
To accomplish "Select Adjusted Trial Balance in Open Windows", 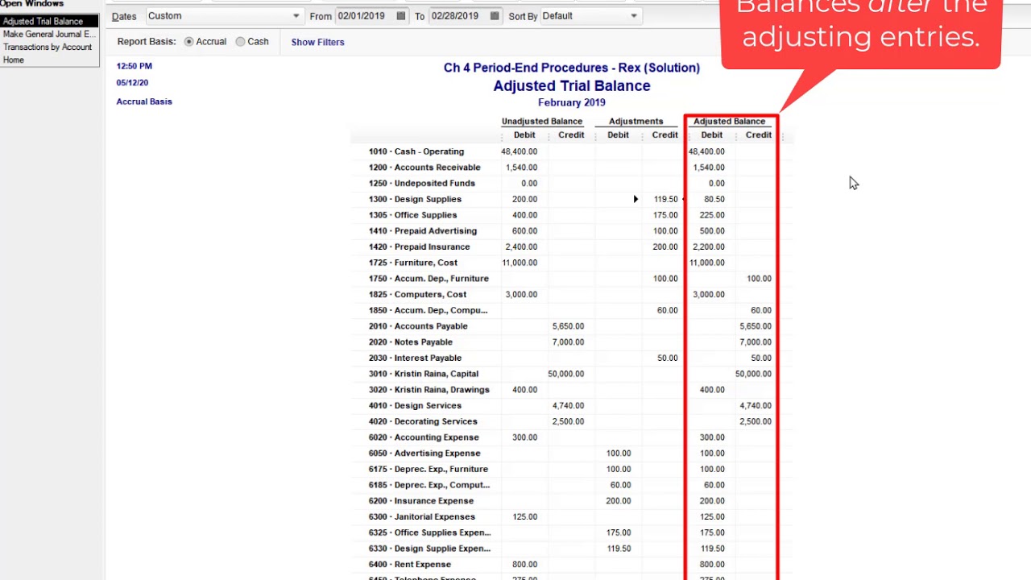I will click(x=49, y=21).
